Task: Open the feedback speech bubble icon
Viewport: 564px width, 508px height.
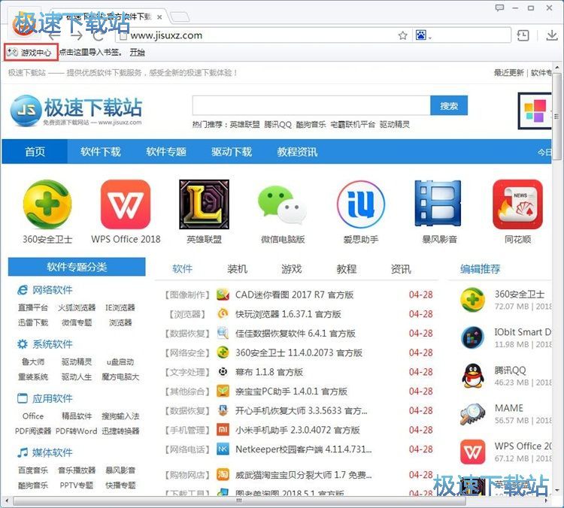Action: tap(499, 8)
